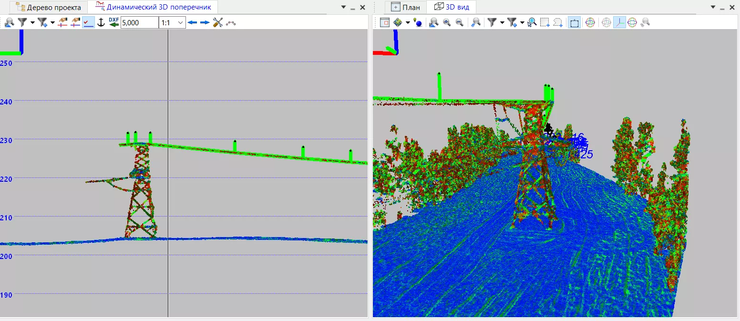The height and width of the screenshot is (321, 740).
Task: Toggle the red checkmark line mode button
Action: [88, 22]
